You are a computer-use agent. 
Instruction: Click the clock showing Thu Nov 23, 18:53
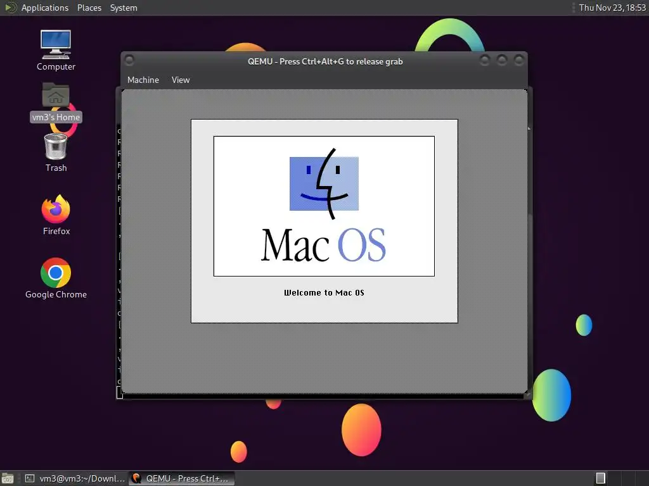[612, 8]
